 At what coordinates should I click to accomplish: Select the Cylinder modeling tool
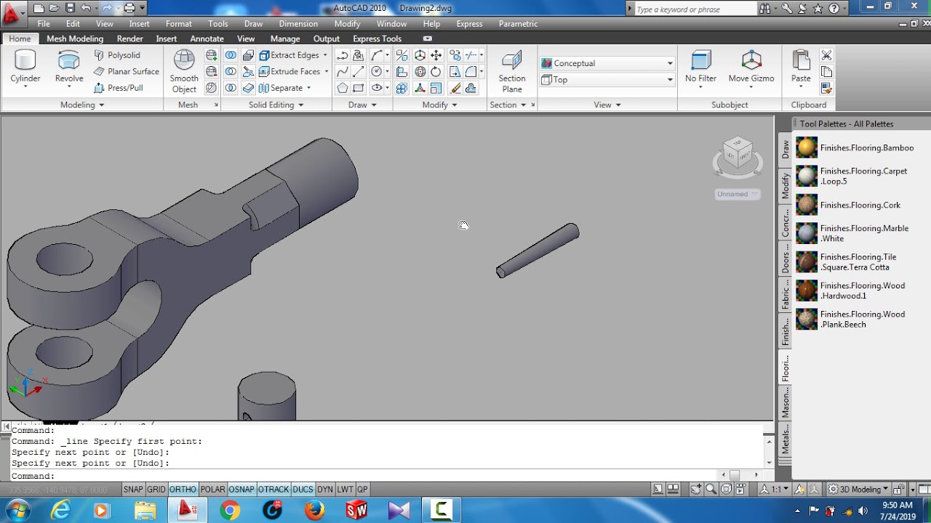pos(25,69)
